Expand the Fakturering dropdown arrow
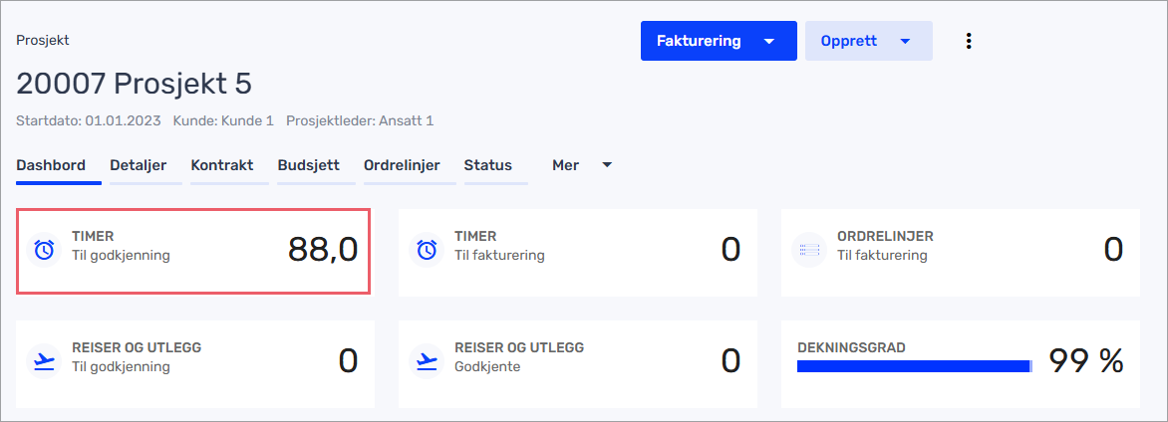 pyautogui.click(x=768, y=42)
